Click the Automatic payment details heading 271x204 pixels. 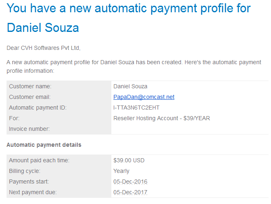[x=44, y=145]
